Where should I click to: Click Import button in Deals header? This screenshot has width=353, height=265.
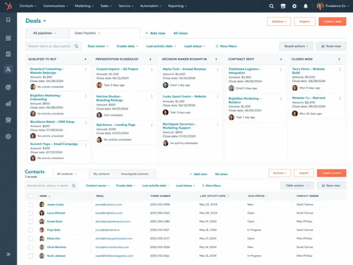305,22
